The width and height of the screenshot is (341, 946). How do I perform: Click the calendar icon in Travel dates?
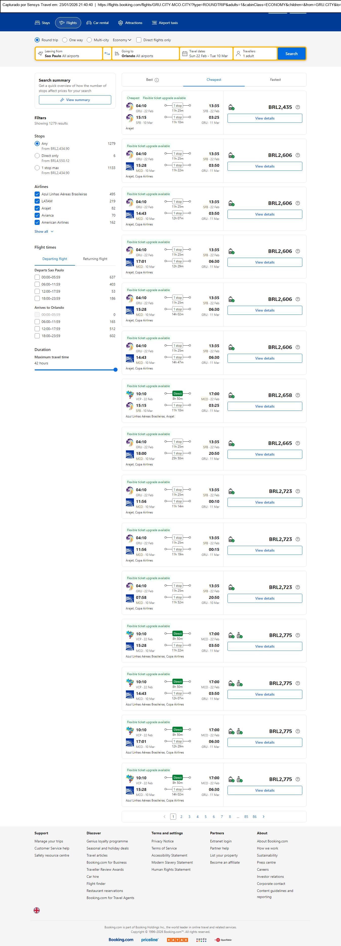[185, 54]
